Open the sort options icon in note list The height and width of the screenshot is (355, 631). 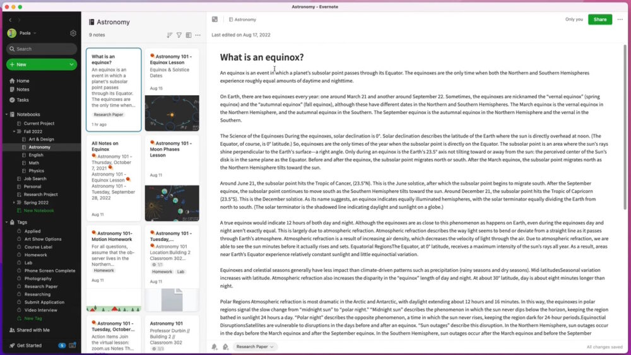click(169, 35)
